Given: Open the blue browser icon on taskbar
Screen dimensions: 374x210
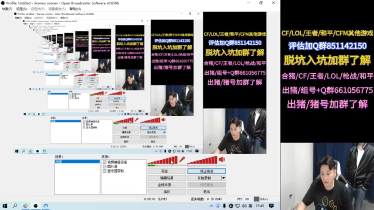Looking at the screenshot, I should point(46,206).
